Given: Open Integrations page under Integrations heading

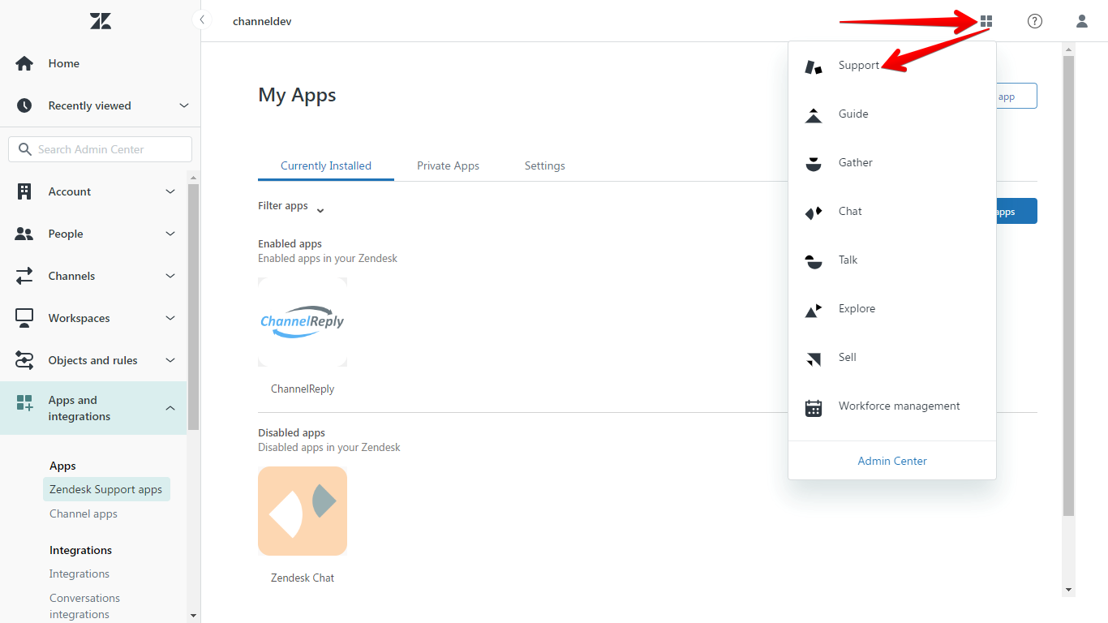Looking at the screenshot, I should click(x=79, y=574).
